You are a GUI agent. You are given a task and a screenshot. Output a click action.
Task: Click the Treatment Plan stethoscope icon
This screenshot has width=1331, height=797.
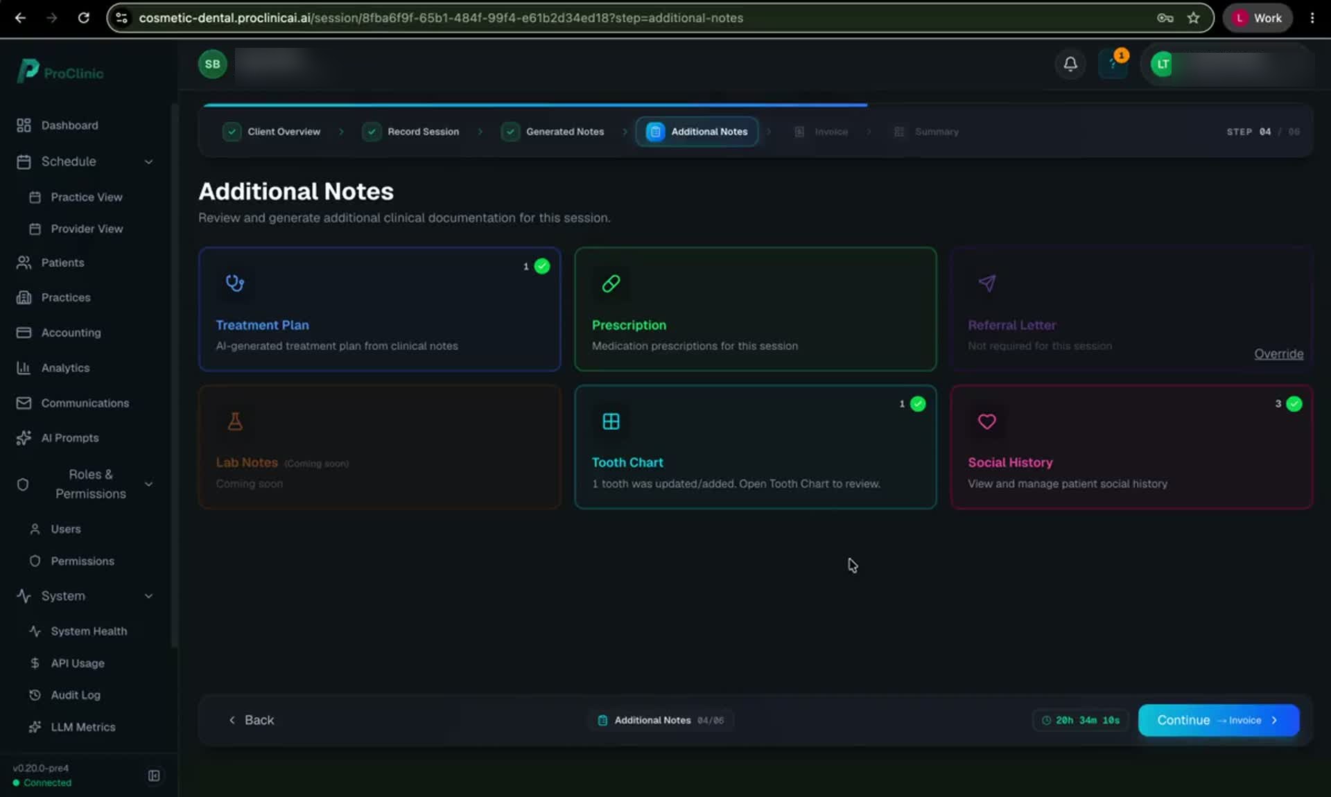(235, 283)
